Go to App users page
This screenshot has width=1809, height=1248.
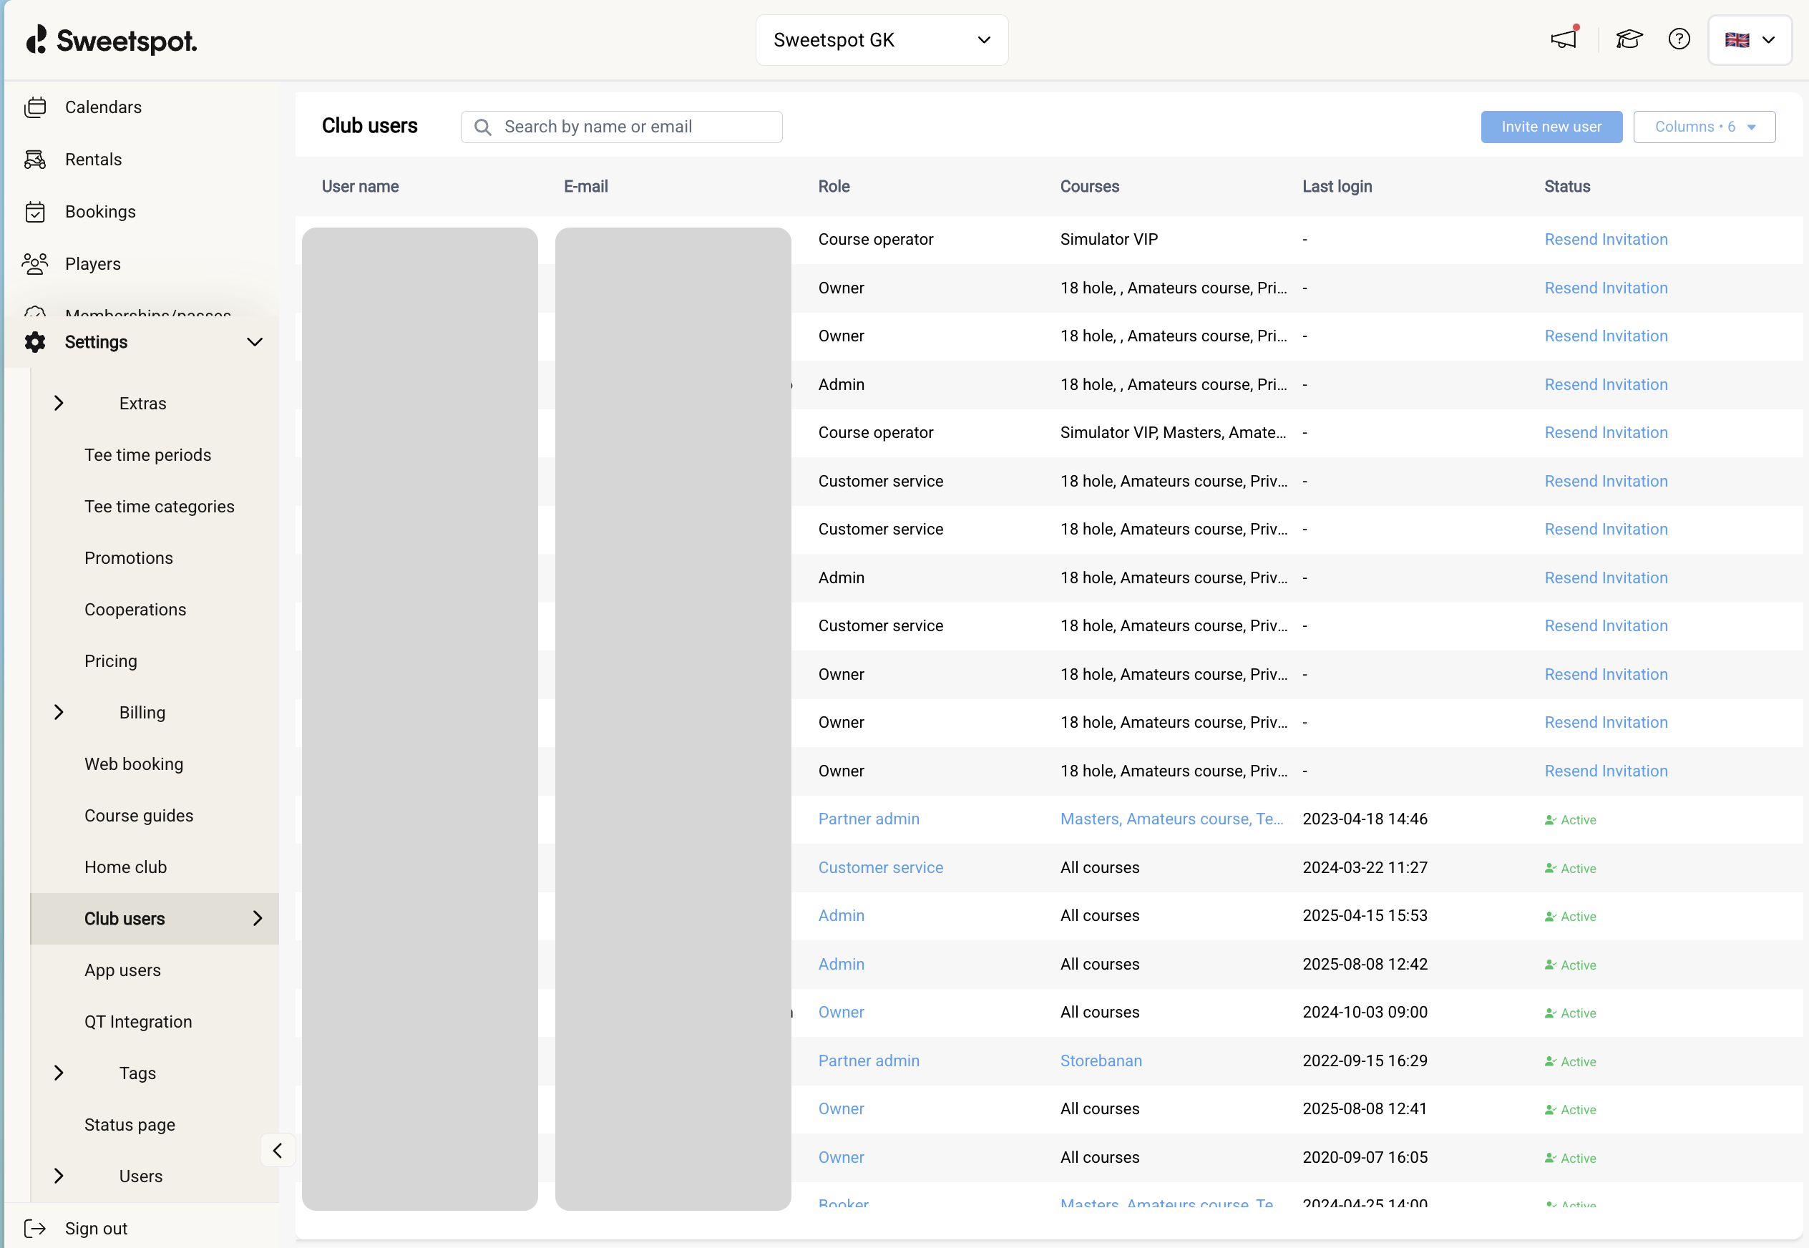pyautogui.click(x=123, y=970)
